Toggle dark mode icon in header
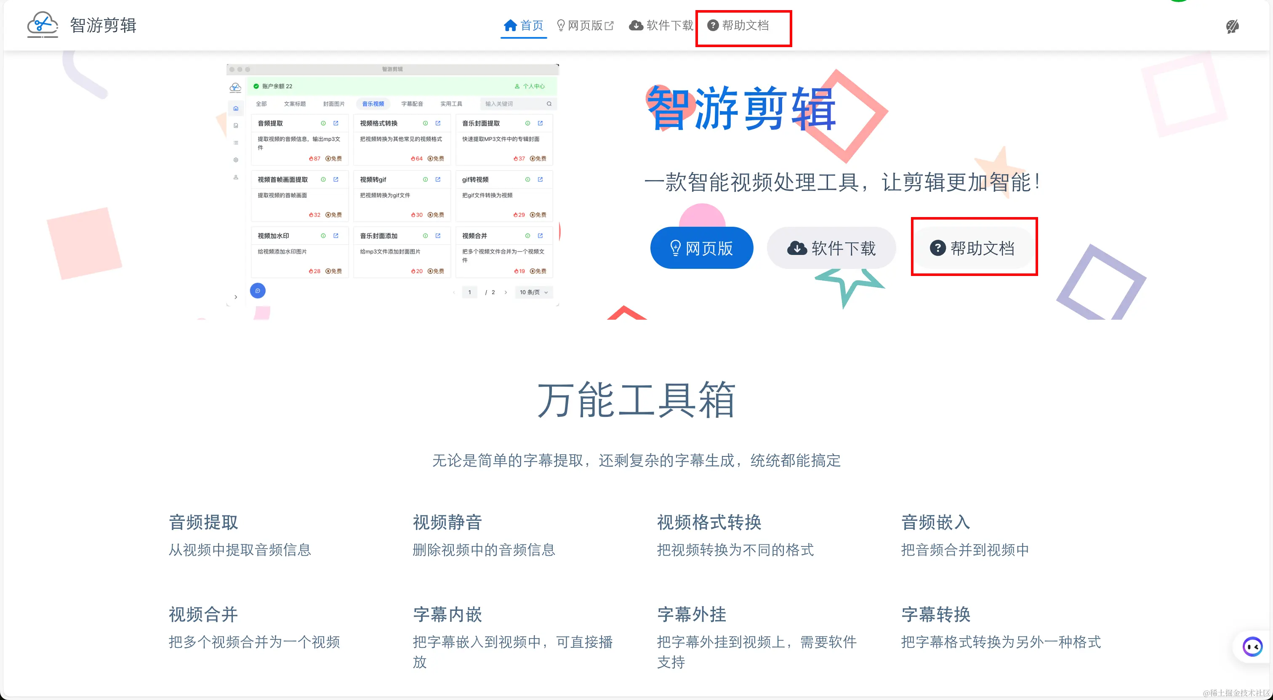 click(1232, 26)
